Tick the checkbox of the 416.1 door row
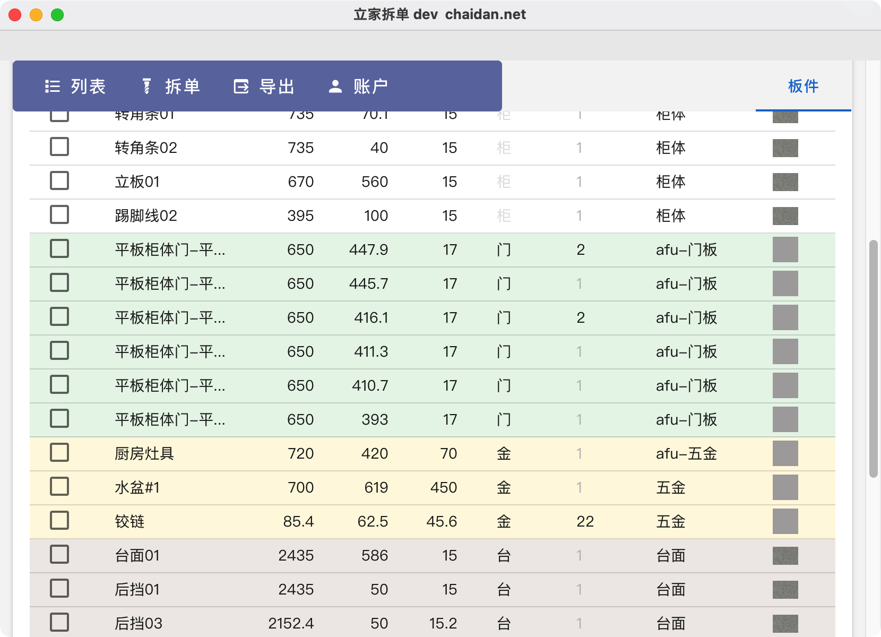The width and height of the screenshot is (881, 637). pos(59,317)
